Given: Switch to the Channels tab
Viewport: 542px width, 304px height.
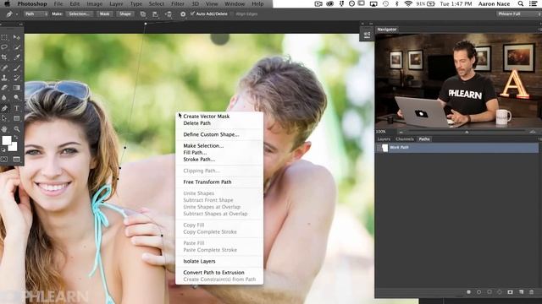Looking at the screenshot, I should [x=405, y=139].
